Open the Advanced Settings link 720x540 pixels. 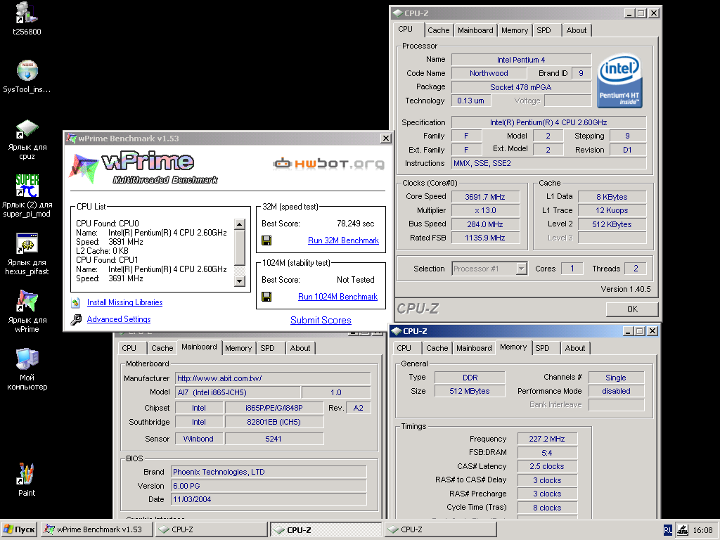tap(118, 319)
